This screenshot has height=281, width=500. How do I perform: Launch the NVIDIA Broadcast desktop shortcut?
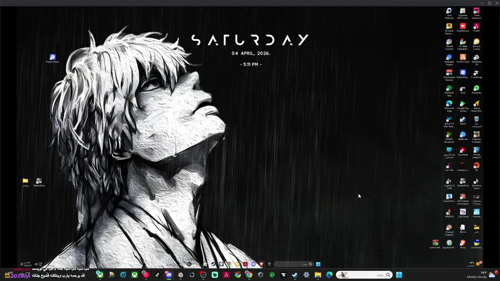(x=449, y=137)
